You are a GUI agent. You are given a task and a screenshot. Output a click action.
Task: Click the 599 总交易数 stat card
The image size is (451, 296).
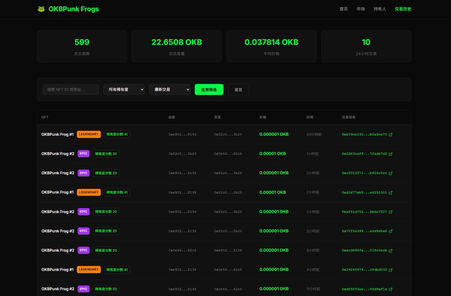82,46
